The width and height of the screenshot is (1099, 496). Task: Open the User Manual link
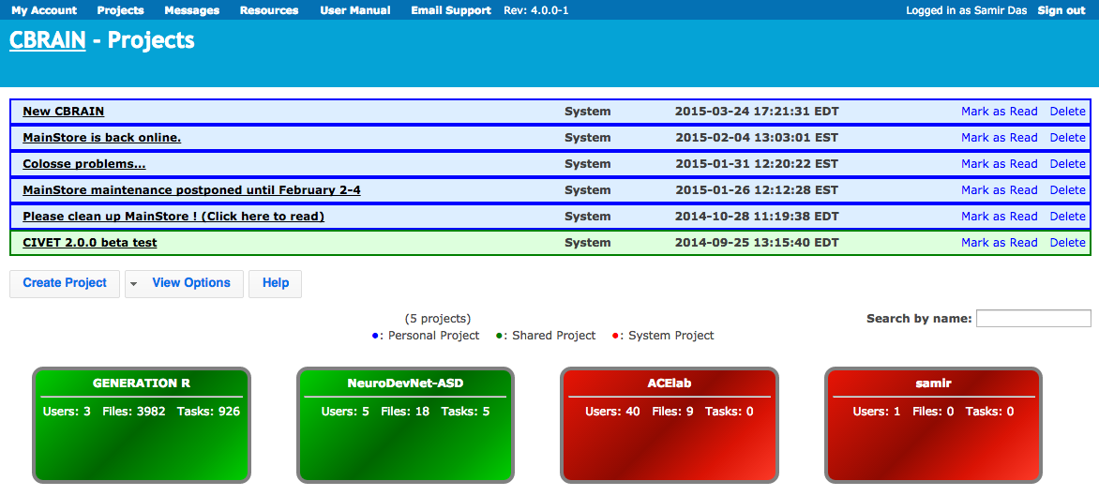tap(354, 10)
